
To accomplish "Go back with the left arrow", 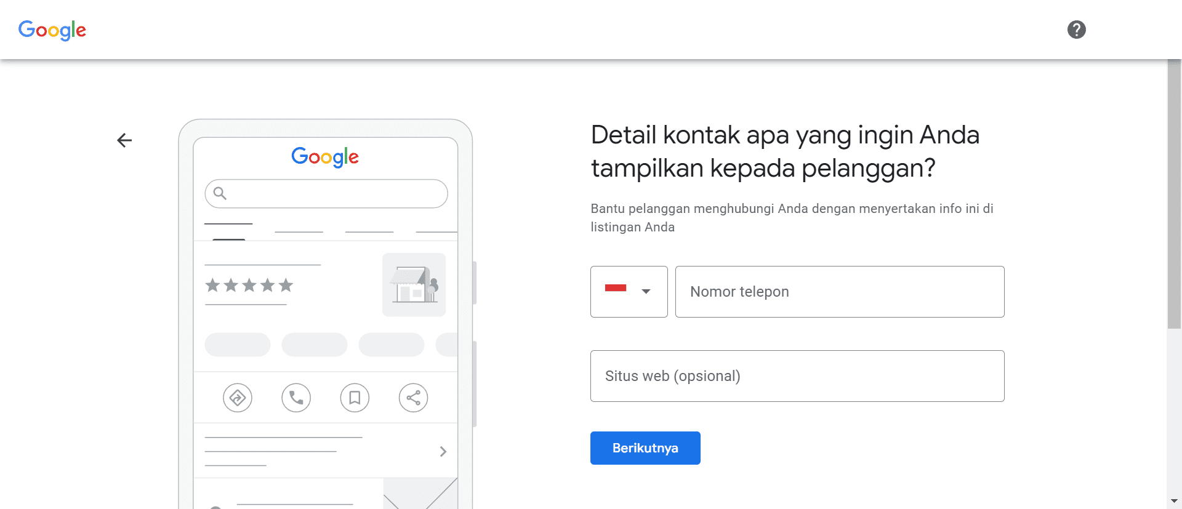I will coord(124,140).
